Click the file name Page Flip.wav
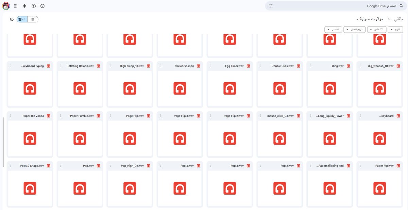The width and height of the screenshot is (408, 210). pos(135,116)
